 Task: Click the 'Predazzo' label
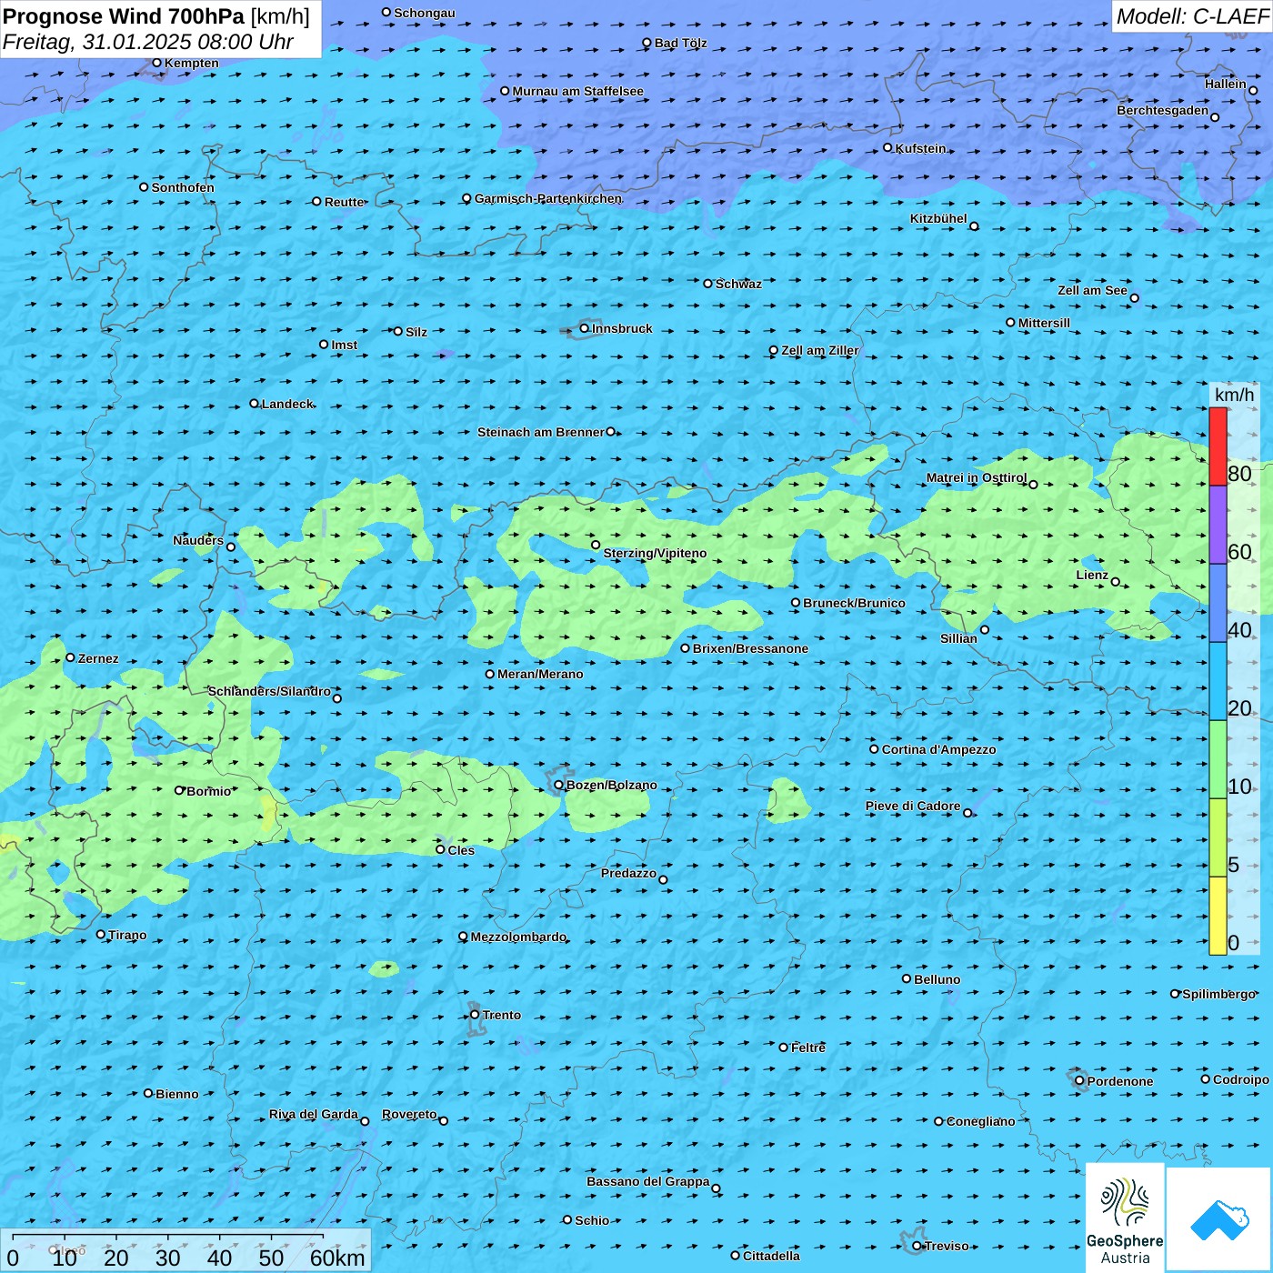628,873
